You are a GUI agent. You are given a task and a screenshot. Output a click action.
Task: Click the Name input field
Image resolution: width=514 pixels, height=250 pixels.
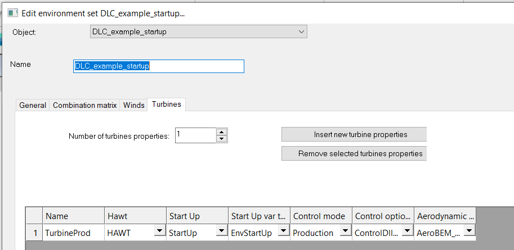pos(159,66)
